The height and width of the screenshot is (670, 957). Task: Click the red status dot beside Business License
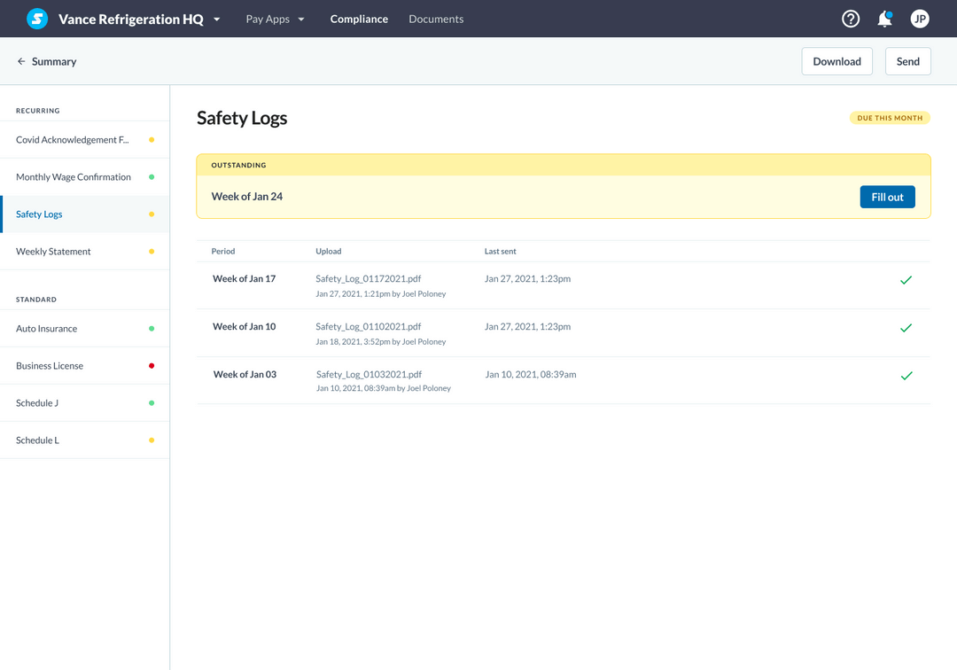point(151,365)
